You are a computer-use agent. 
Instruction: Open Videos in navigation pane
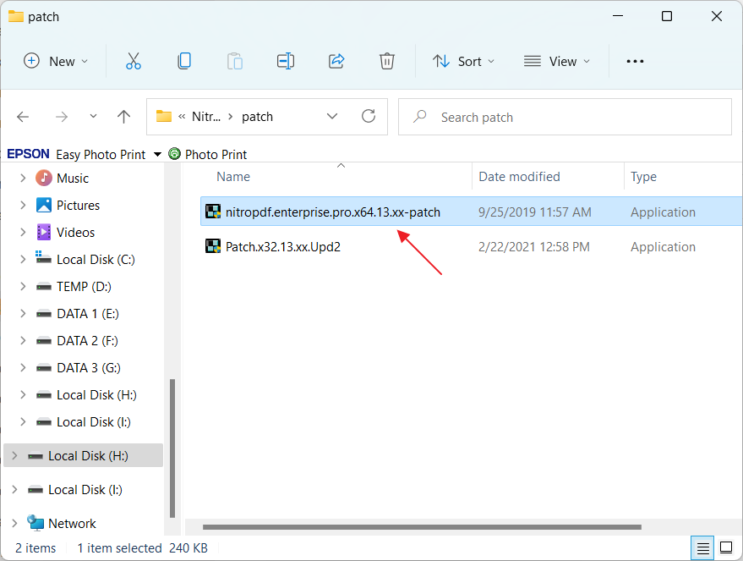point(75,233)
